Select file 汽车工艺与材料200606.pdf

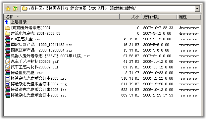tap(35, 61)
